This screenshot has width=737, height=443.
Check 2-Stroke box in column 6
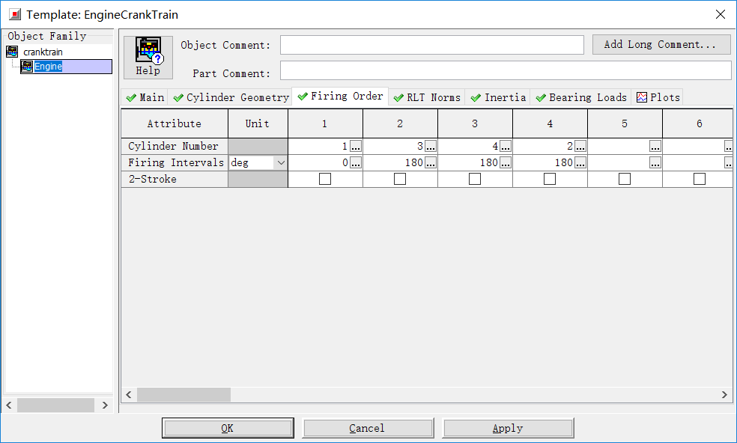tap(700, 180)
